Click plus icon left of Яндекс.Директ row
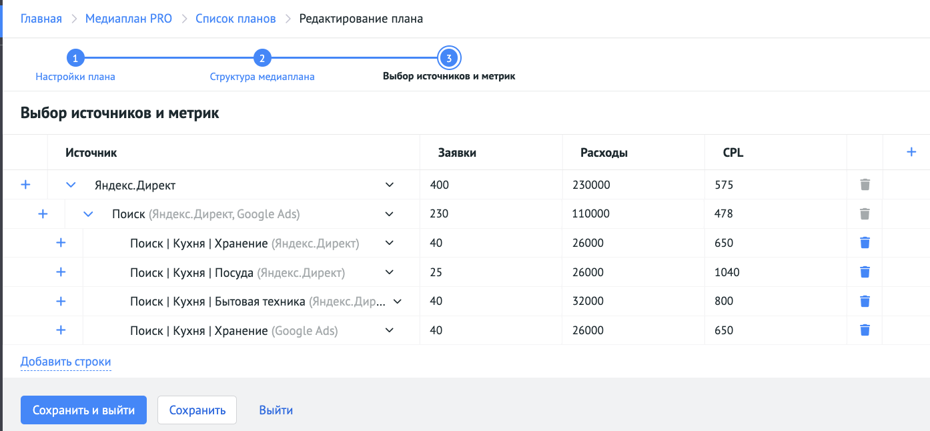Viewport: 930px width, 431px height. tap(25, 185)
